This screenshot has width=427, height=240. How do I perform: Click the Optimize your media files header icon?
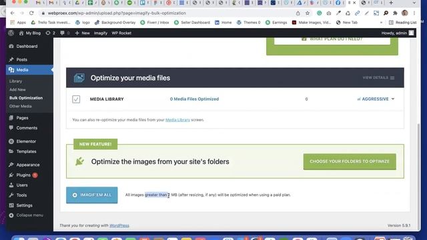(x=79, y=78)
